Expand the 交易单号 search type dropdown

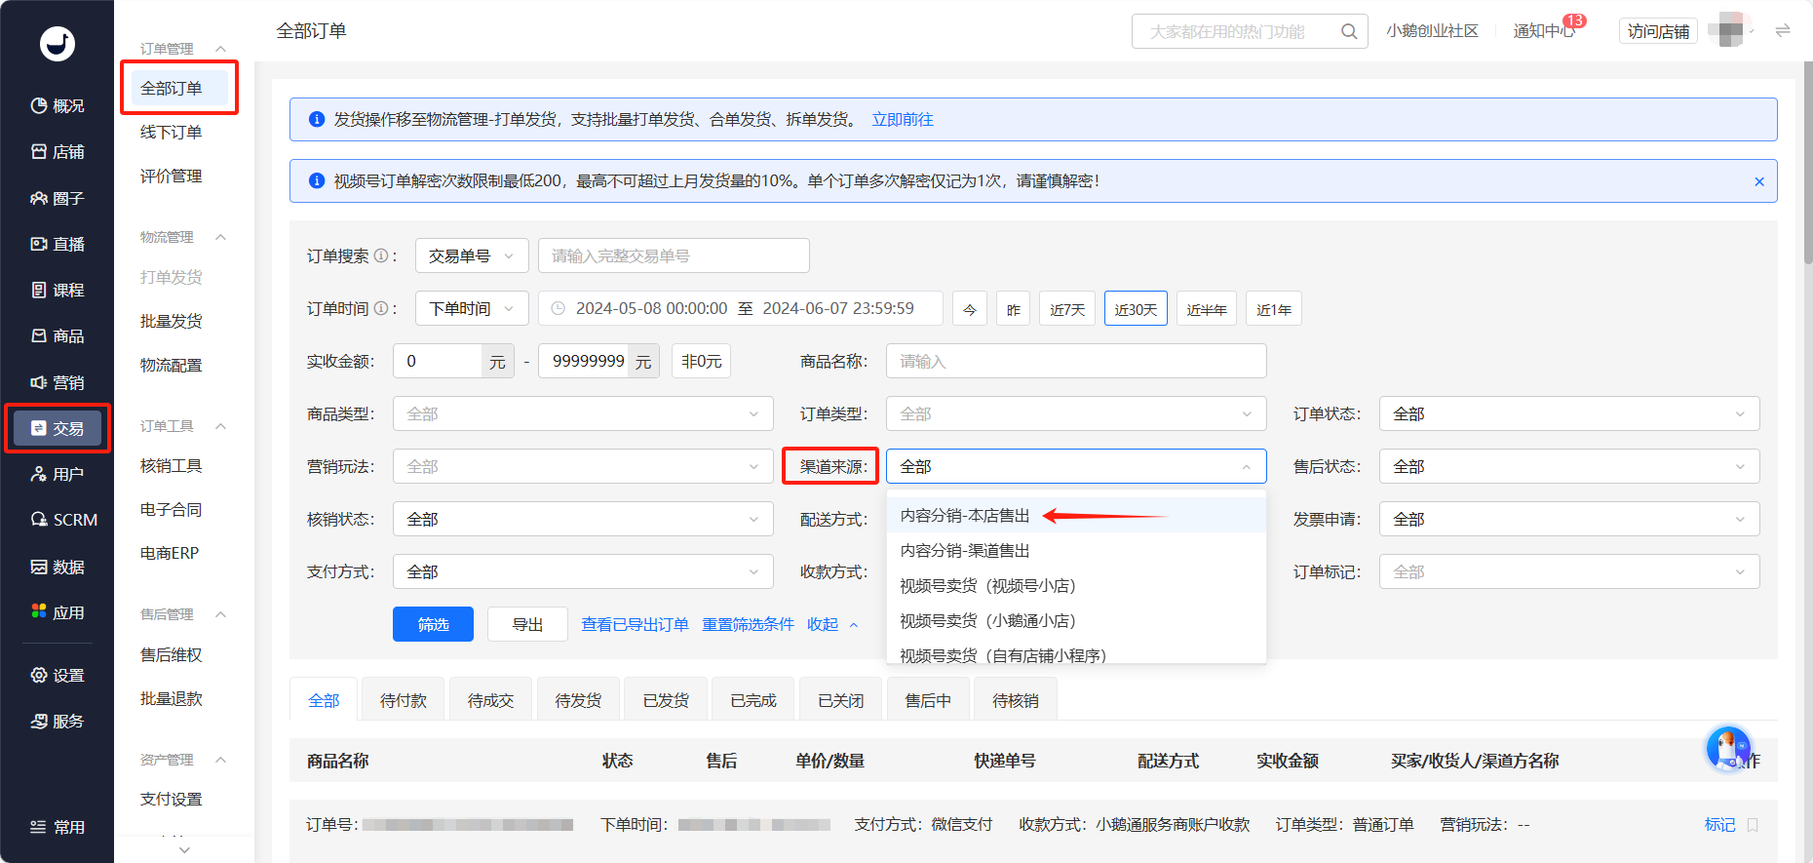472,255
